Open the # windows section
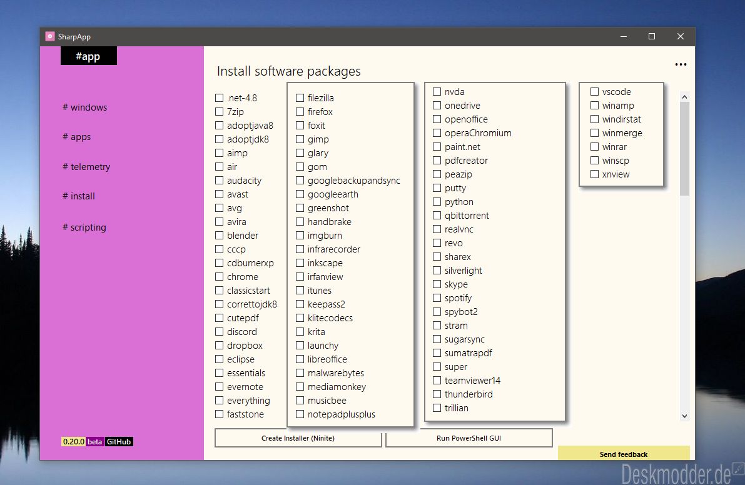The width and height of the screenshot is (745, 485). (x=84, y=107)
